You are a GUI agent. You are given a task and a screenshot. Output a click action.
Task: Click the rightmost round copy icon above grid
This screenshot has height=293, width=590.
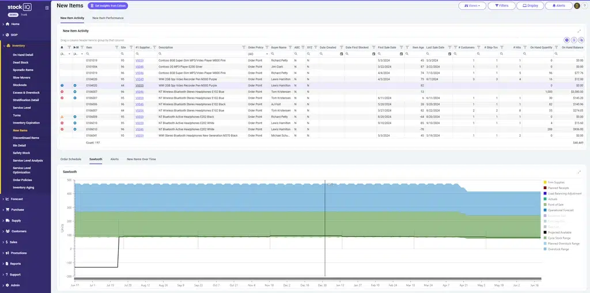[x=581, y=40]
